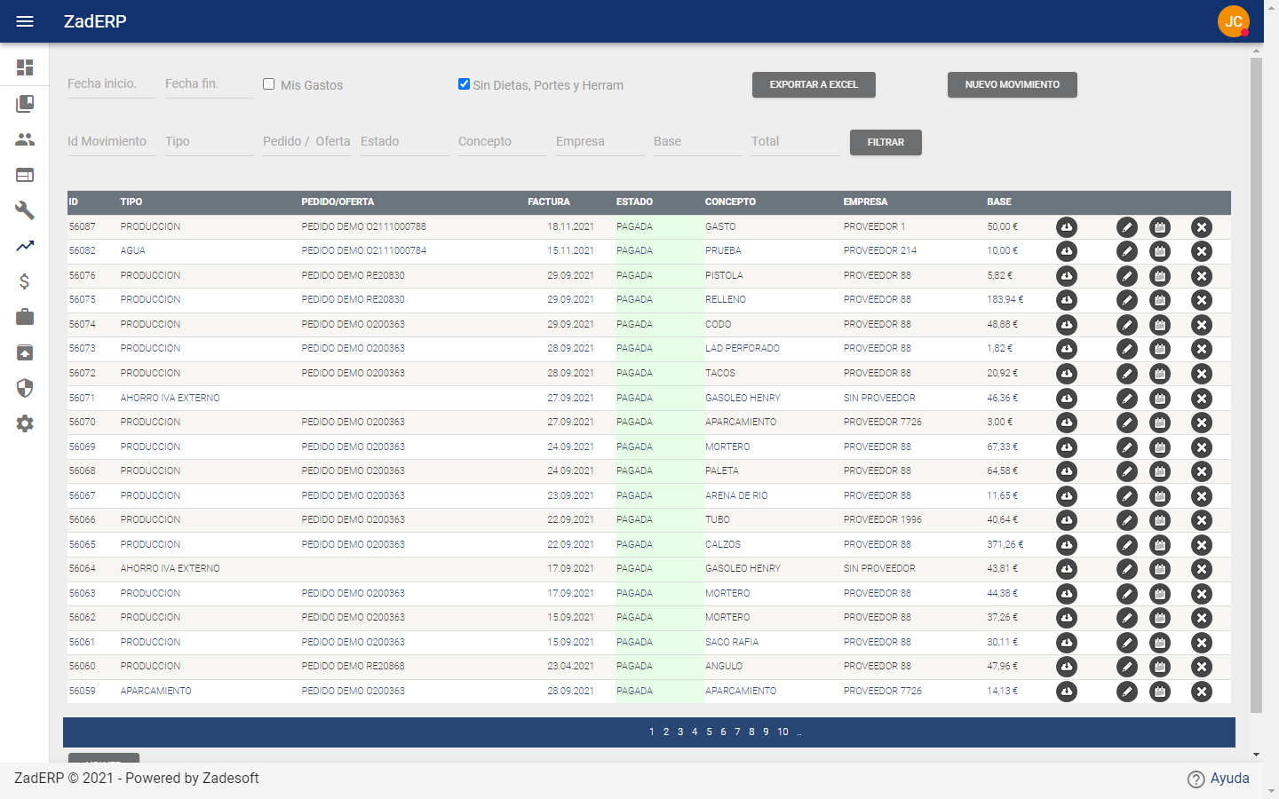This screenshot has width=1279, height=799.
Task: Click the ZadERP title in header
Action: tap(95, 21)
